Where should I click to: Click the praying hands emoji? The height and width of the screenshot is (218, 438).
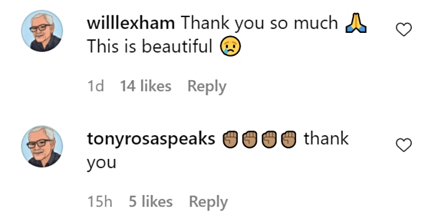click(356, 24)
